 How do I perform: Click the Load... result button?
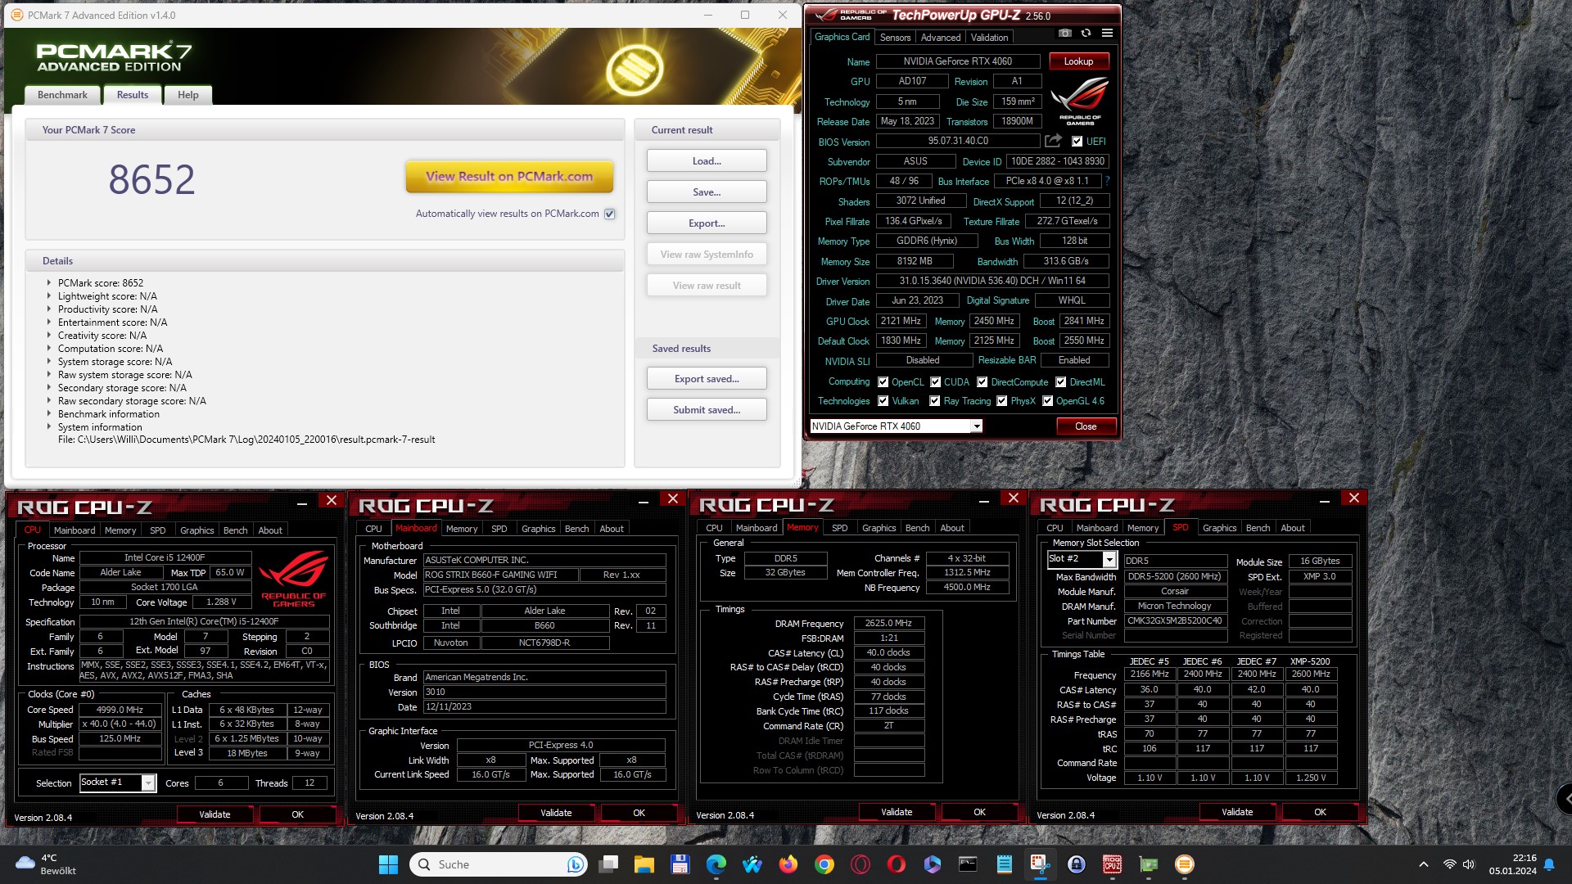[x=707, y=161]
